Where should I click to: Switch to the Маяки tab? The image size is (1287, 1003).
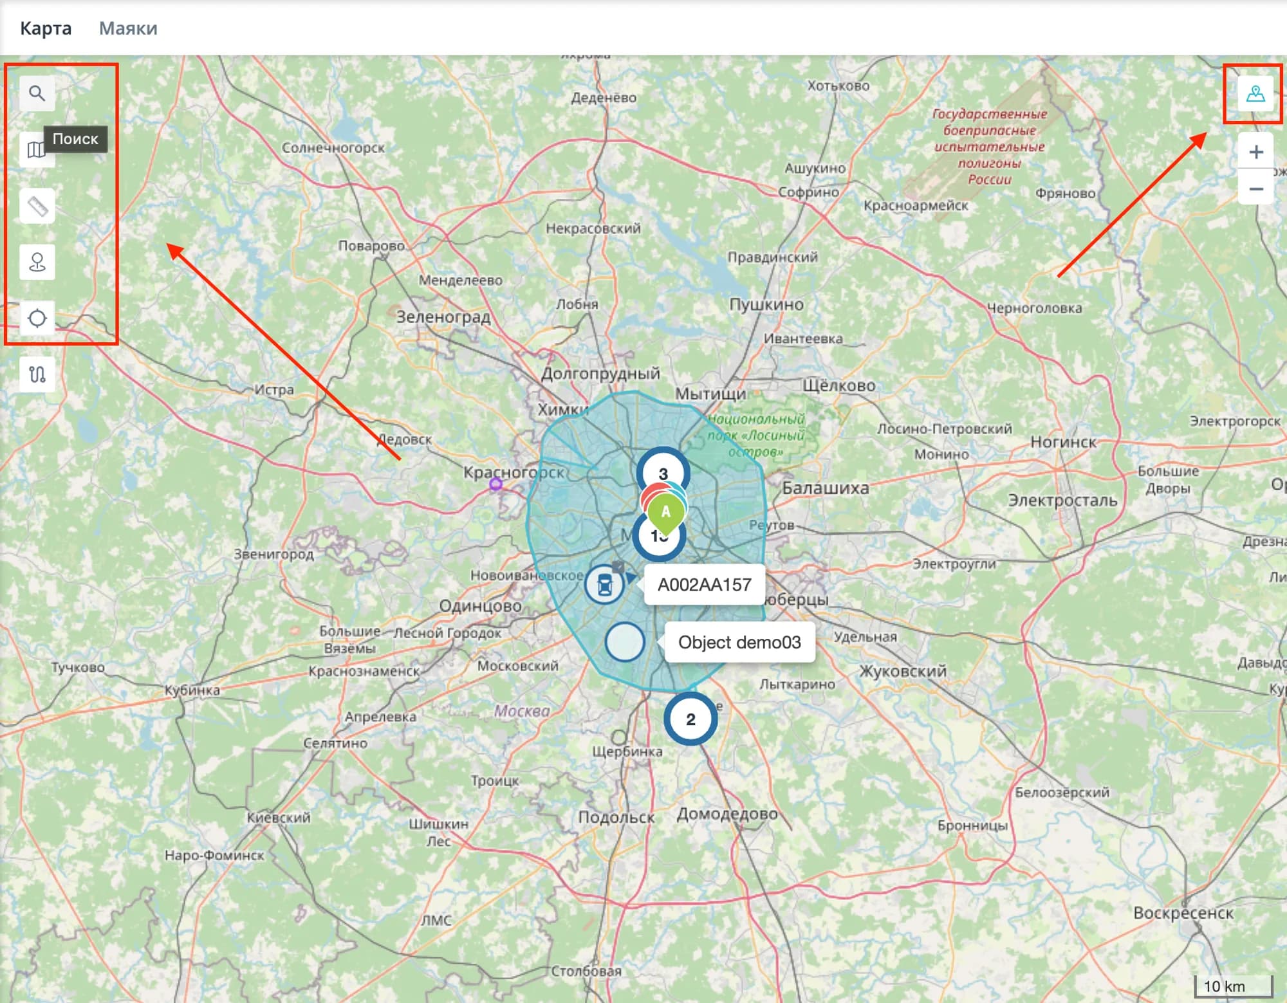tap(128, 28)
